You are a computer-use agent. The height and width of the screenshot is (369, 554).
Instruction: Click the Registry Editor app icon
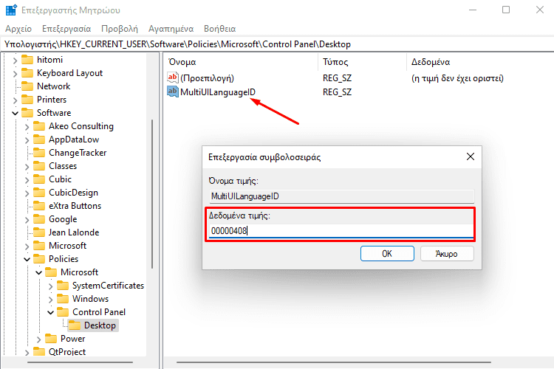pyautogui.click(x=11, y=10)
